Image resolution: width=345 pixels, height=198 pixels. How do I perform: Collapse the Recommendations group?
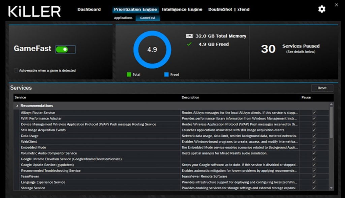click(17, 106)
